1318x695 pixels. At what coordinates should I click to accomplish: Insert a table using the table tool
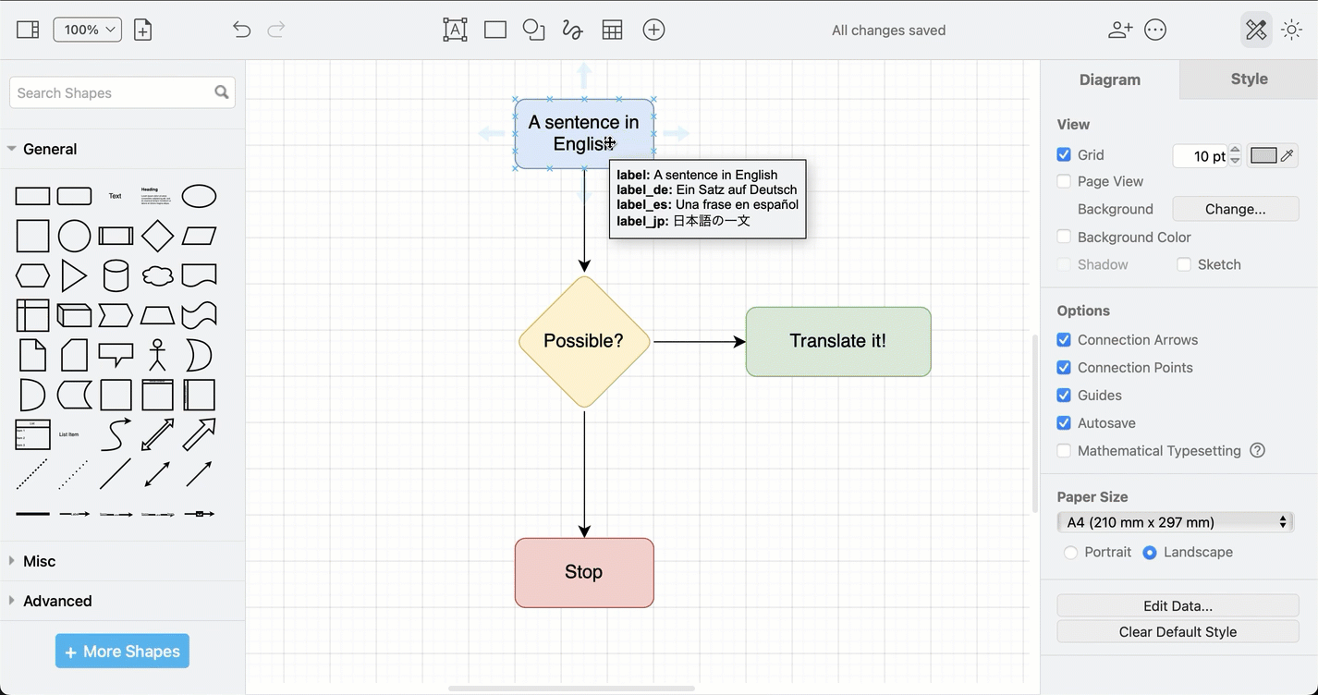[612, 29]
